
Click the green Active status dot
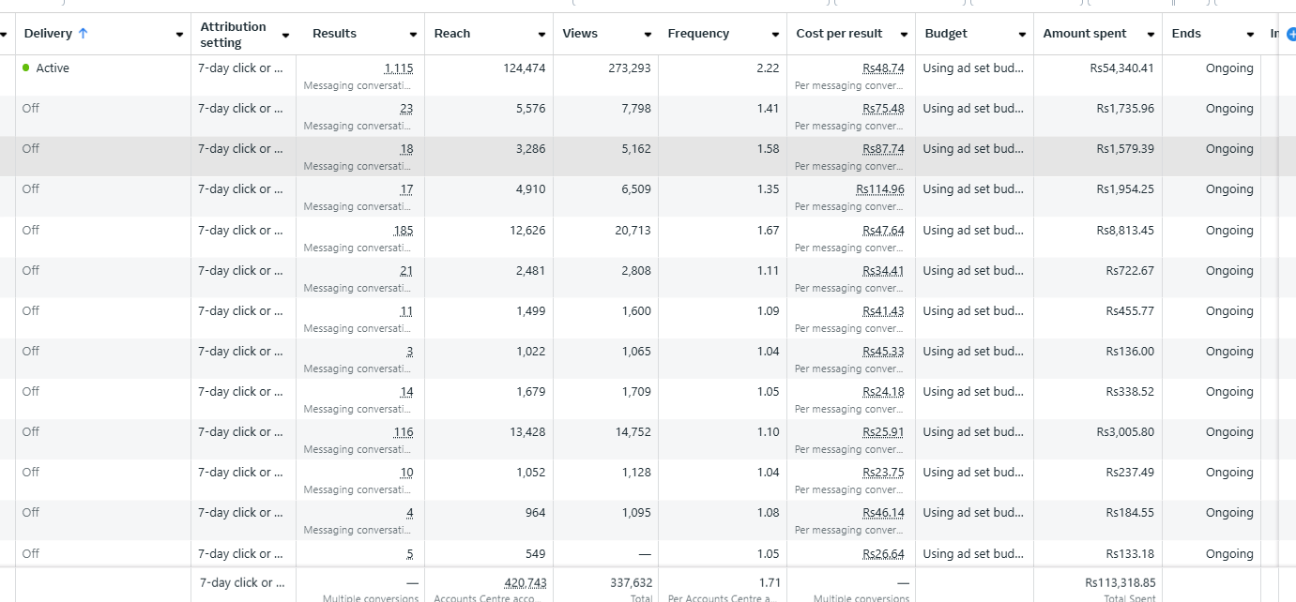[x=26, y=68]
